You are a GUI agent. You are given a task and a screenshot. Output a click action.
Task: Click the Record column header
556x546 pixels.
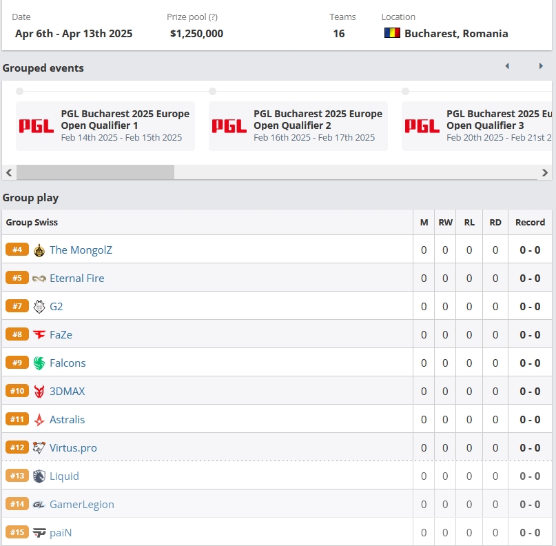tap(530, 222)
